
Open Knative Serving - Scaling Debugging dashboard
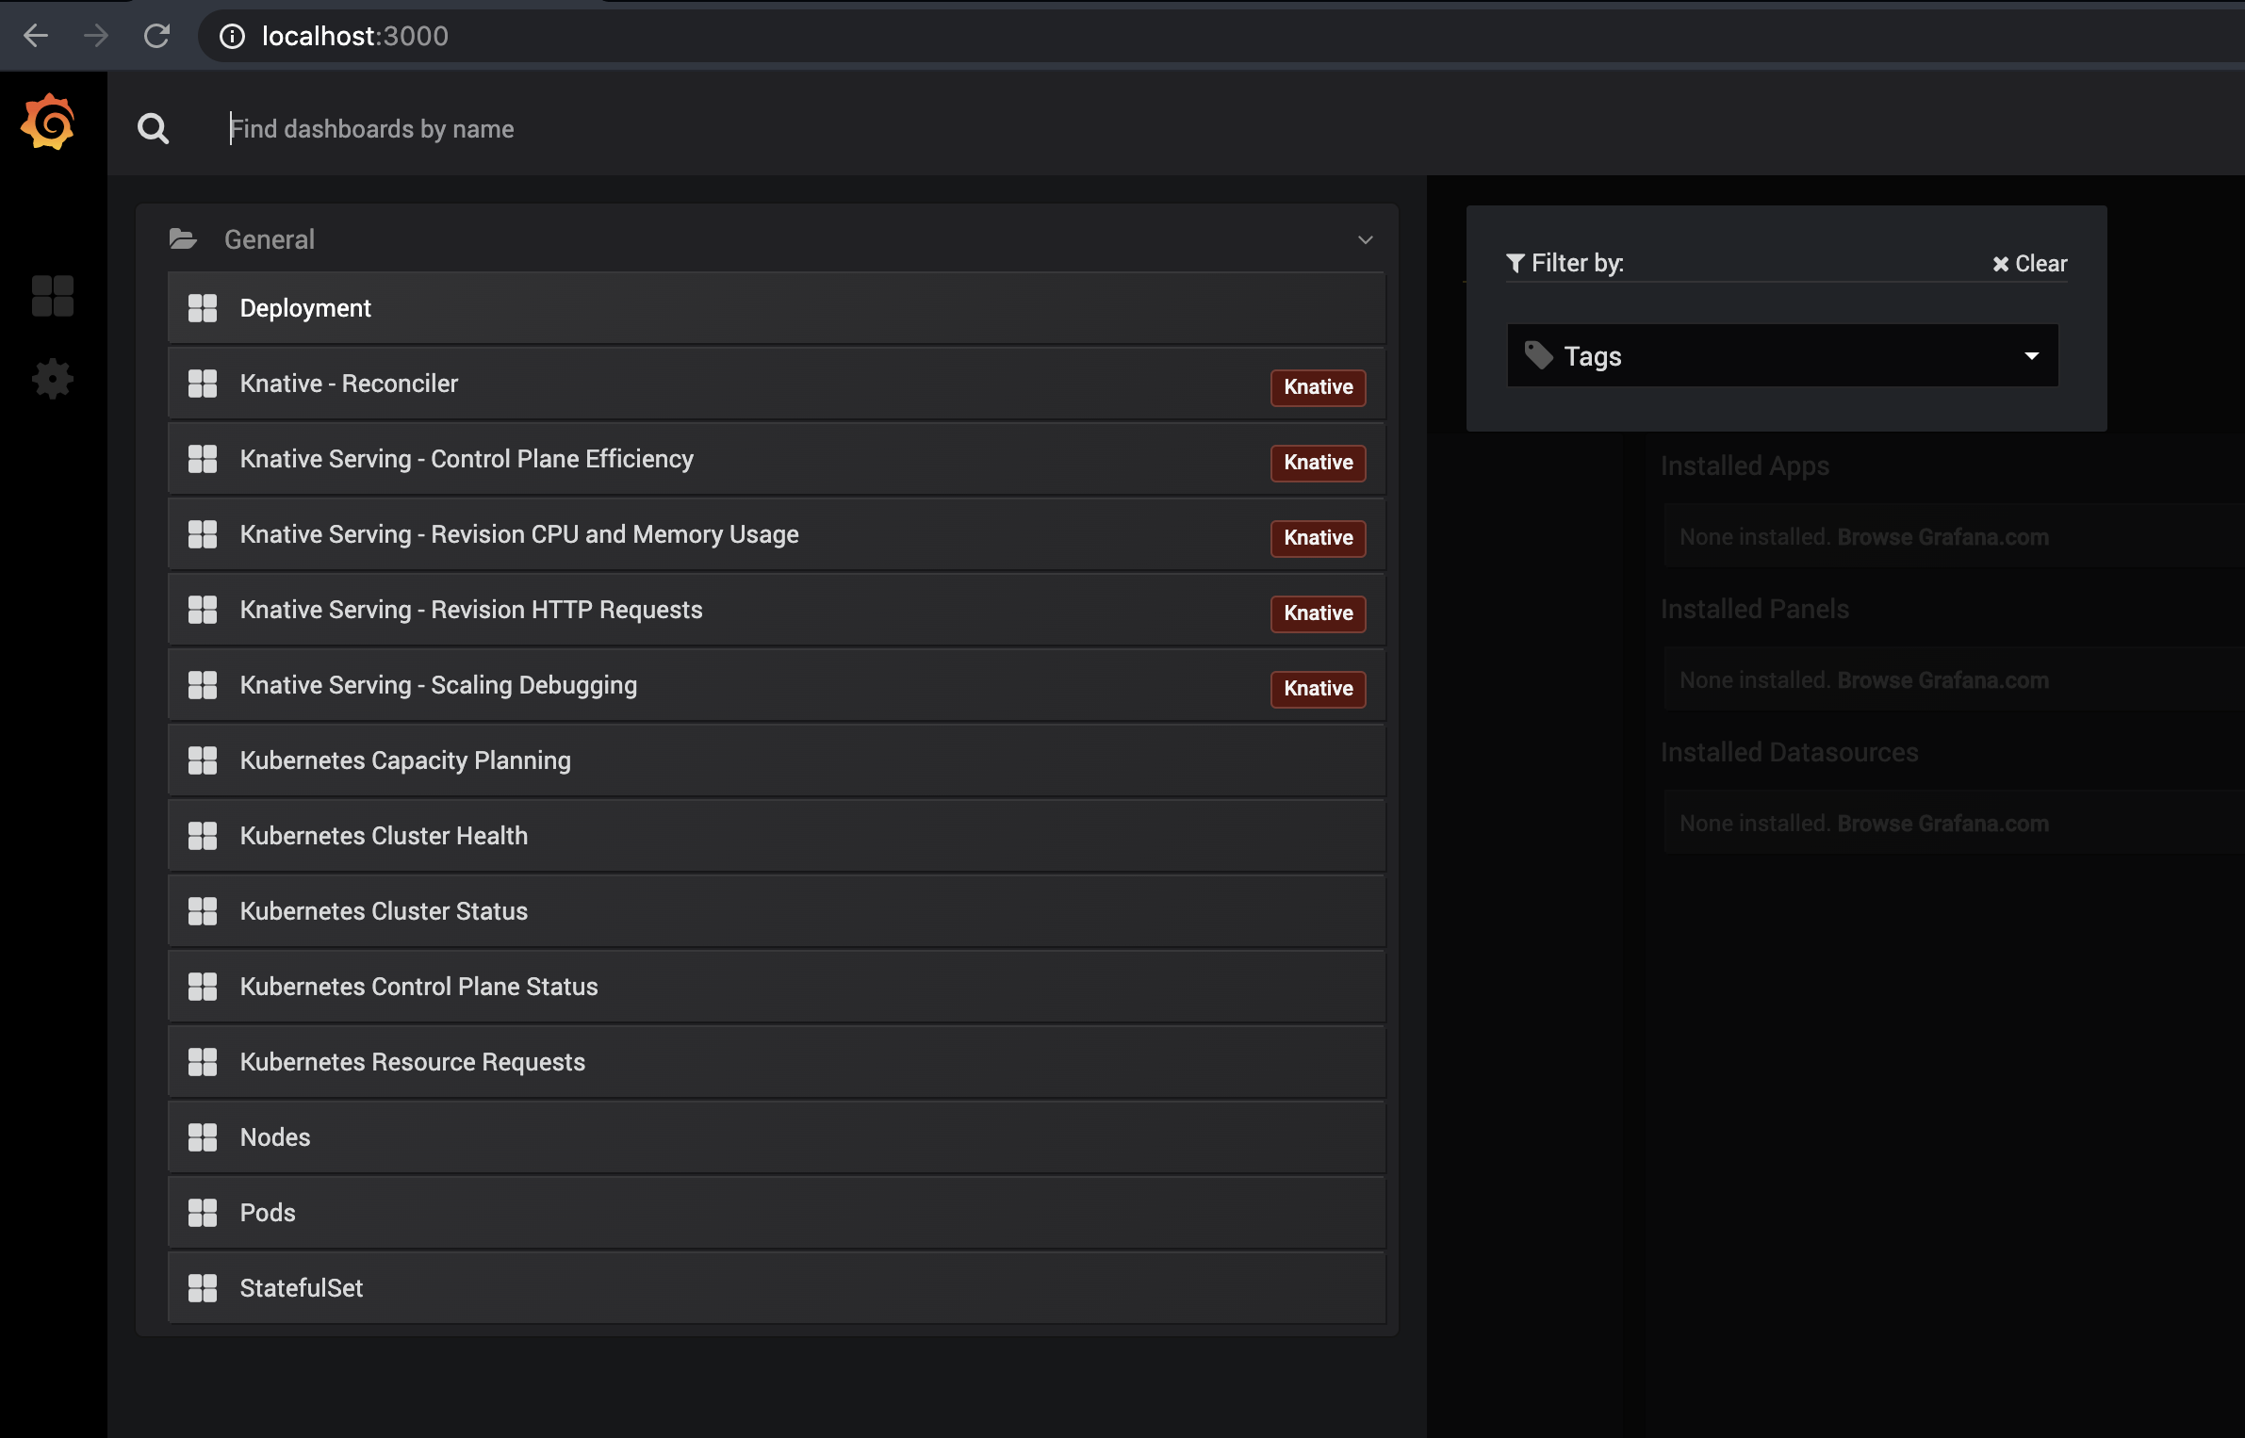coord(777,685)
